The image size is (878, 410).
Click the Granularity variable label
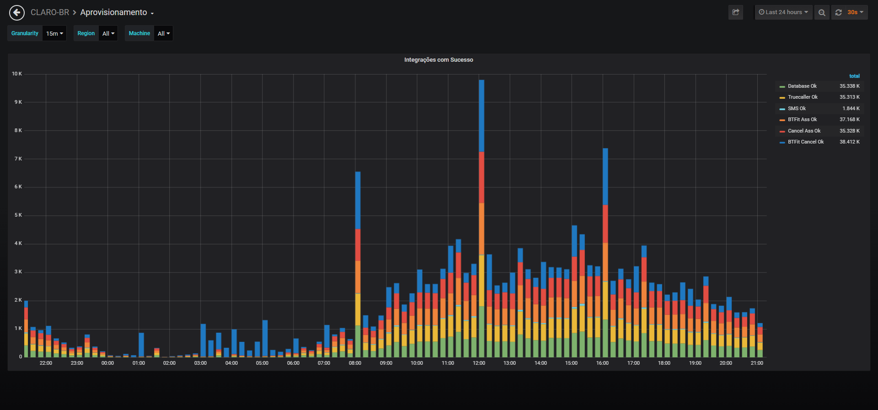(25, 33)
